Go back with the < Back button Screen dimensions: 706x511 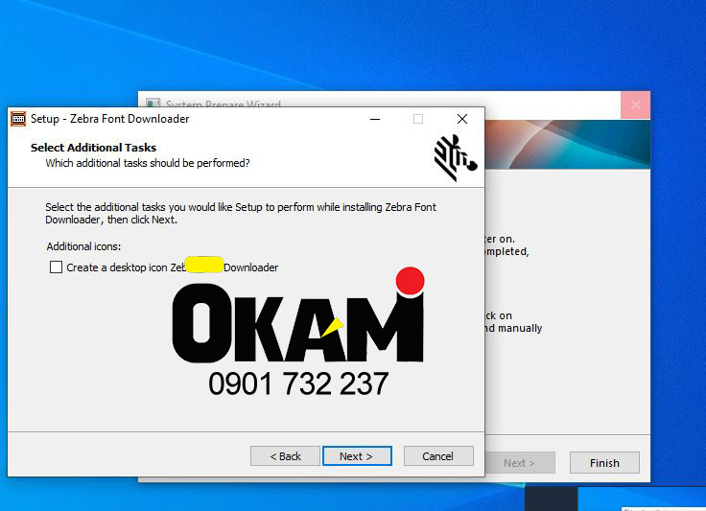285,456
